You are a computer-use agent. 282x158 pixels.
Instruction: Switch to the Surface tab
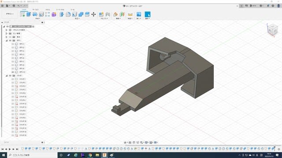coord(35,10)
